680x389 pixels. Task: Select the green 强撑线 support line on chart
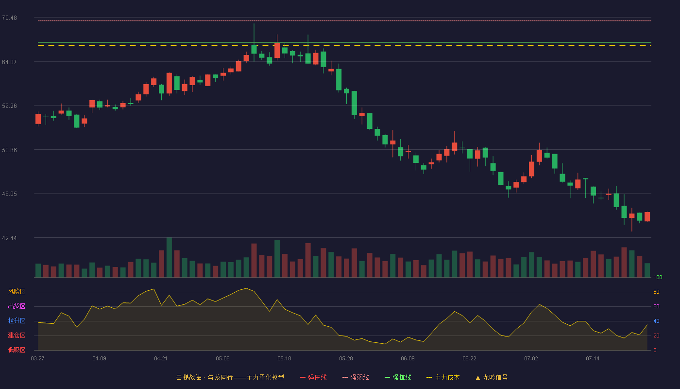click(344, 42)
